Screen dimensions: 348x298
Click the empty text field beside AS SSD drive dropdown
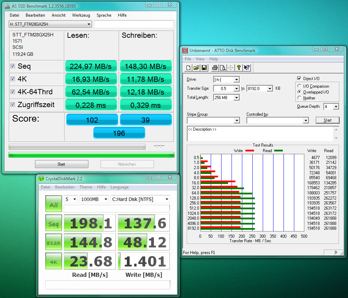point(133,24)
